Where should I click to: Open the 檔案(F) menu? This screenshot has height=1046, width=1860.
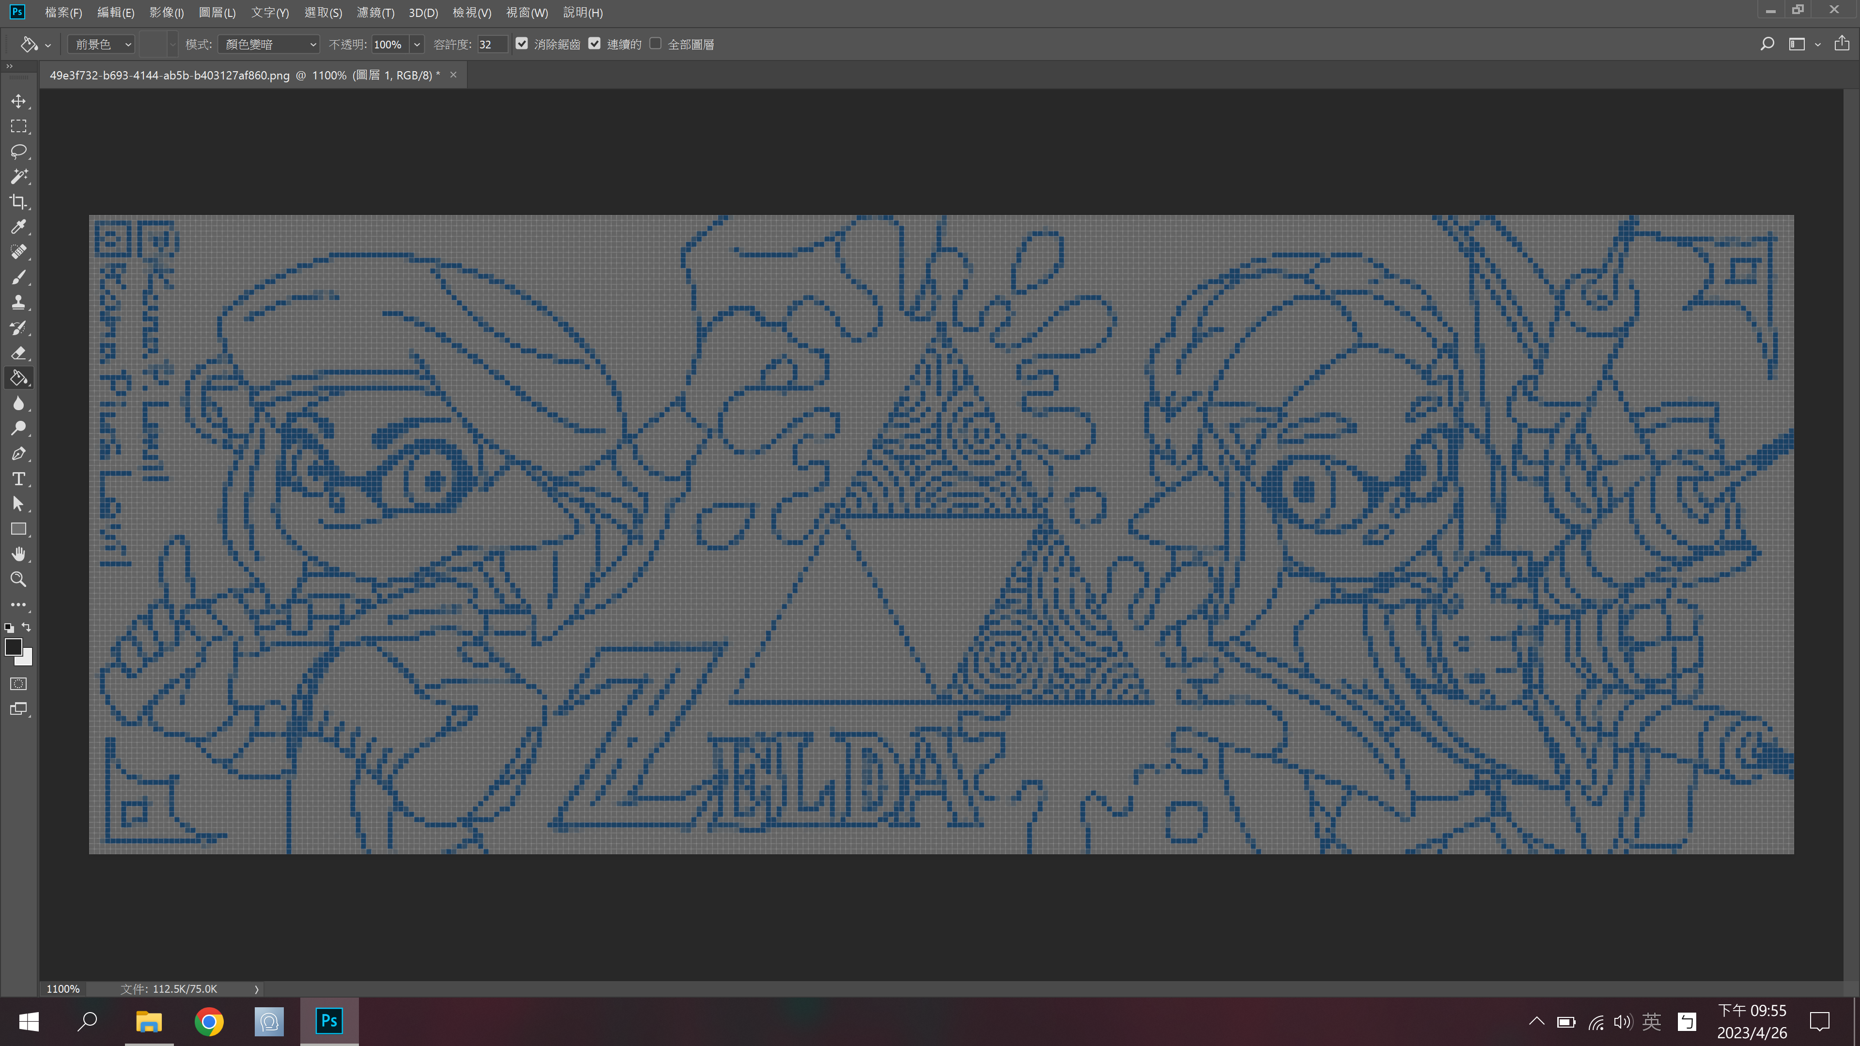point(63,12)
